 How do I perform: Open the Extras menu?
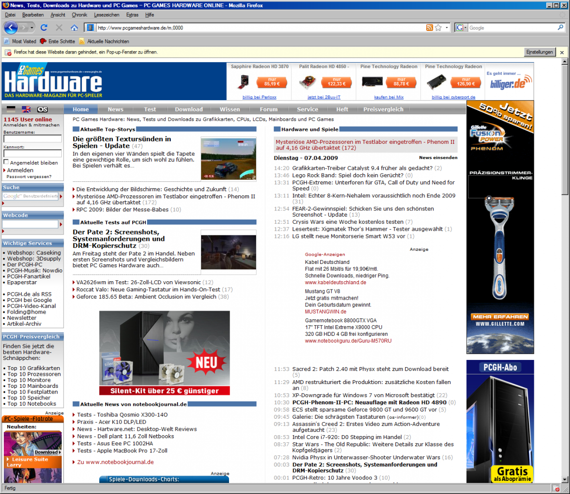pos(132,15)
